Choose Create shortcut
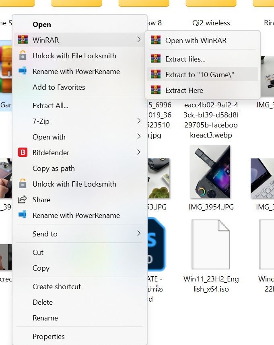The height and width of the screenshot is (345, 274). point(80,286)
